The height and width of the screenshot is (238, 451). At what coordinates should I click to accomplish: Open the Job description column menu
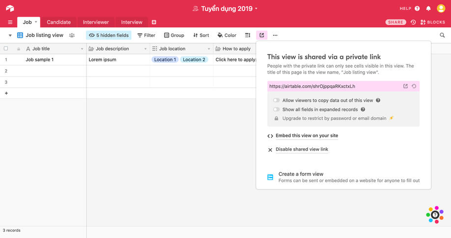point(145,49)
